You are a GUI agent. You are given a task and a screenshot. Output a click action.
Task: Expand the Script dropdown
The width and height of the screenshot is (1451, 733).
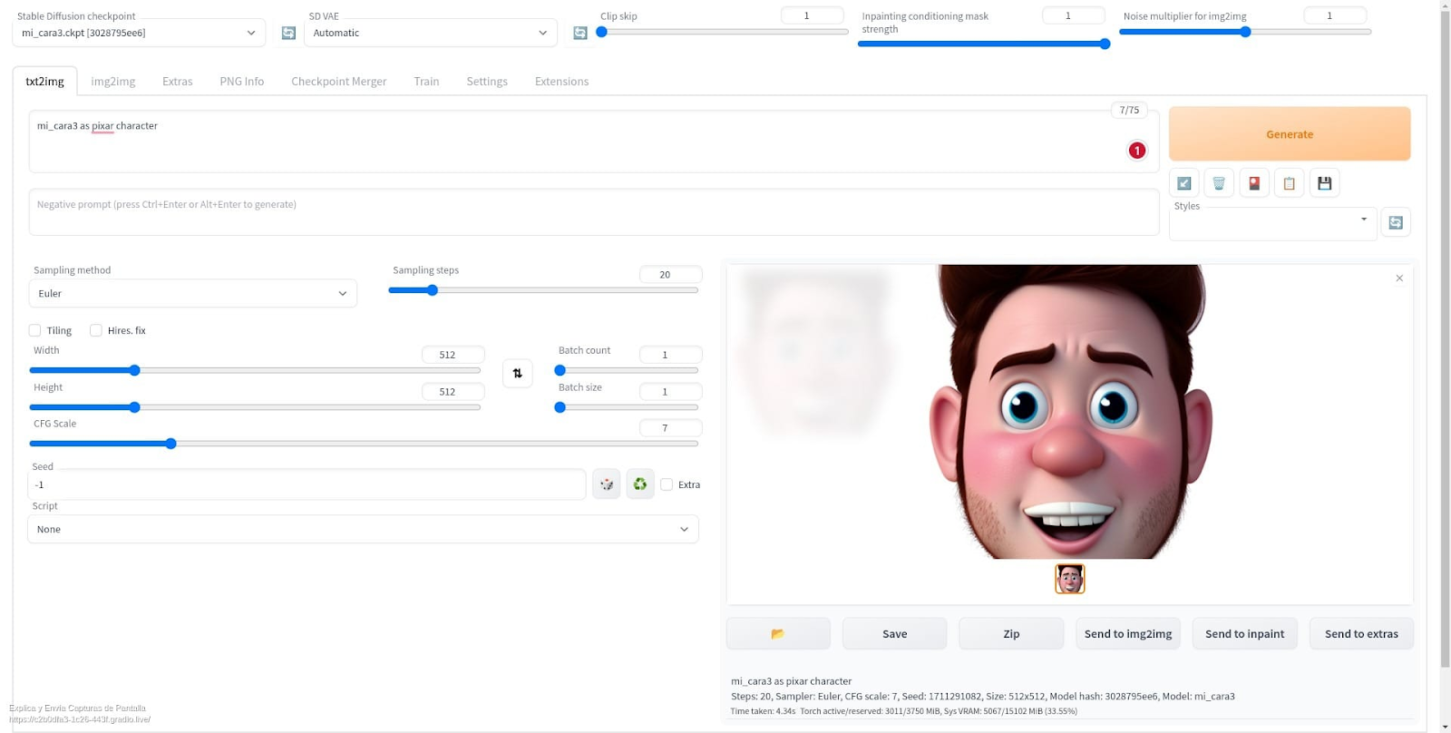[x=363, y=530]
